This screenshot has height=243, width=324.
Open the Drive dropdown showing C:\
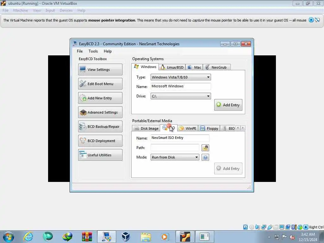point(181,96)
